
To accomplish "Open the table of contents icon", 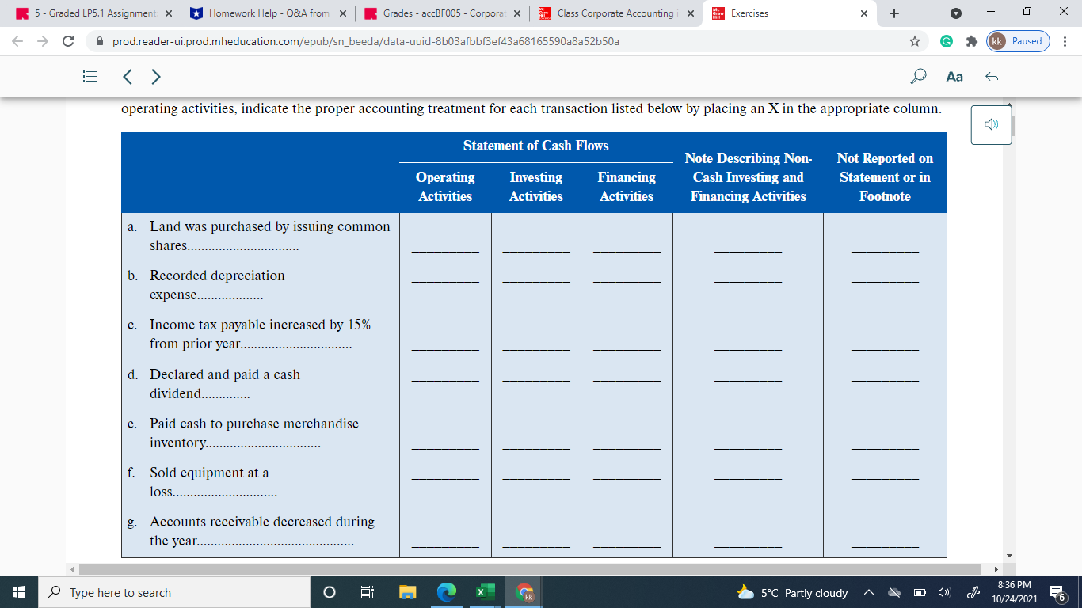I will tap(90, 76).
